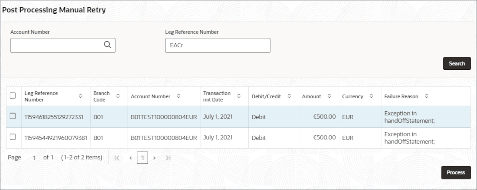Jump to the last results page
477x190 pixels.
168,158
